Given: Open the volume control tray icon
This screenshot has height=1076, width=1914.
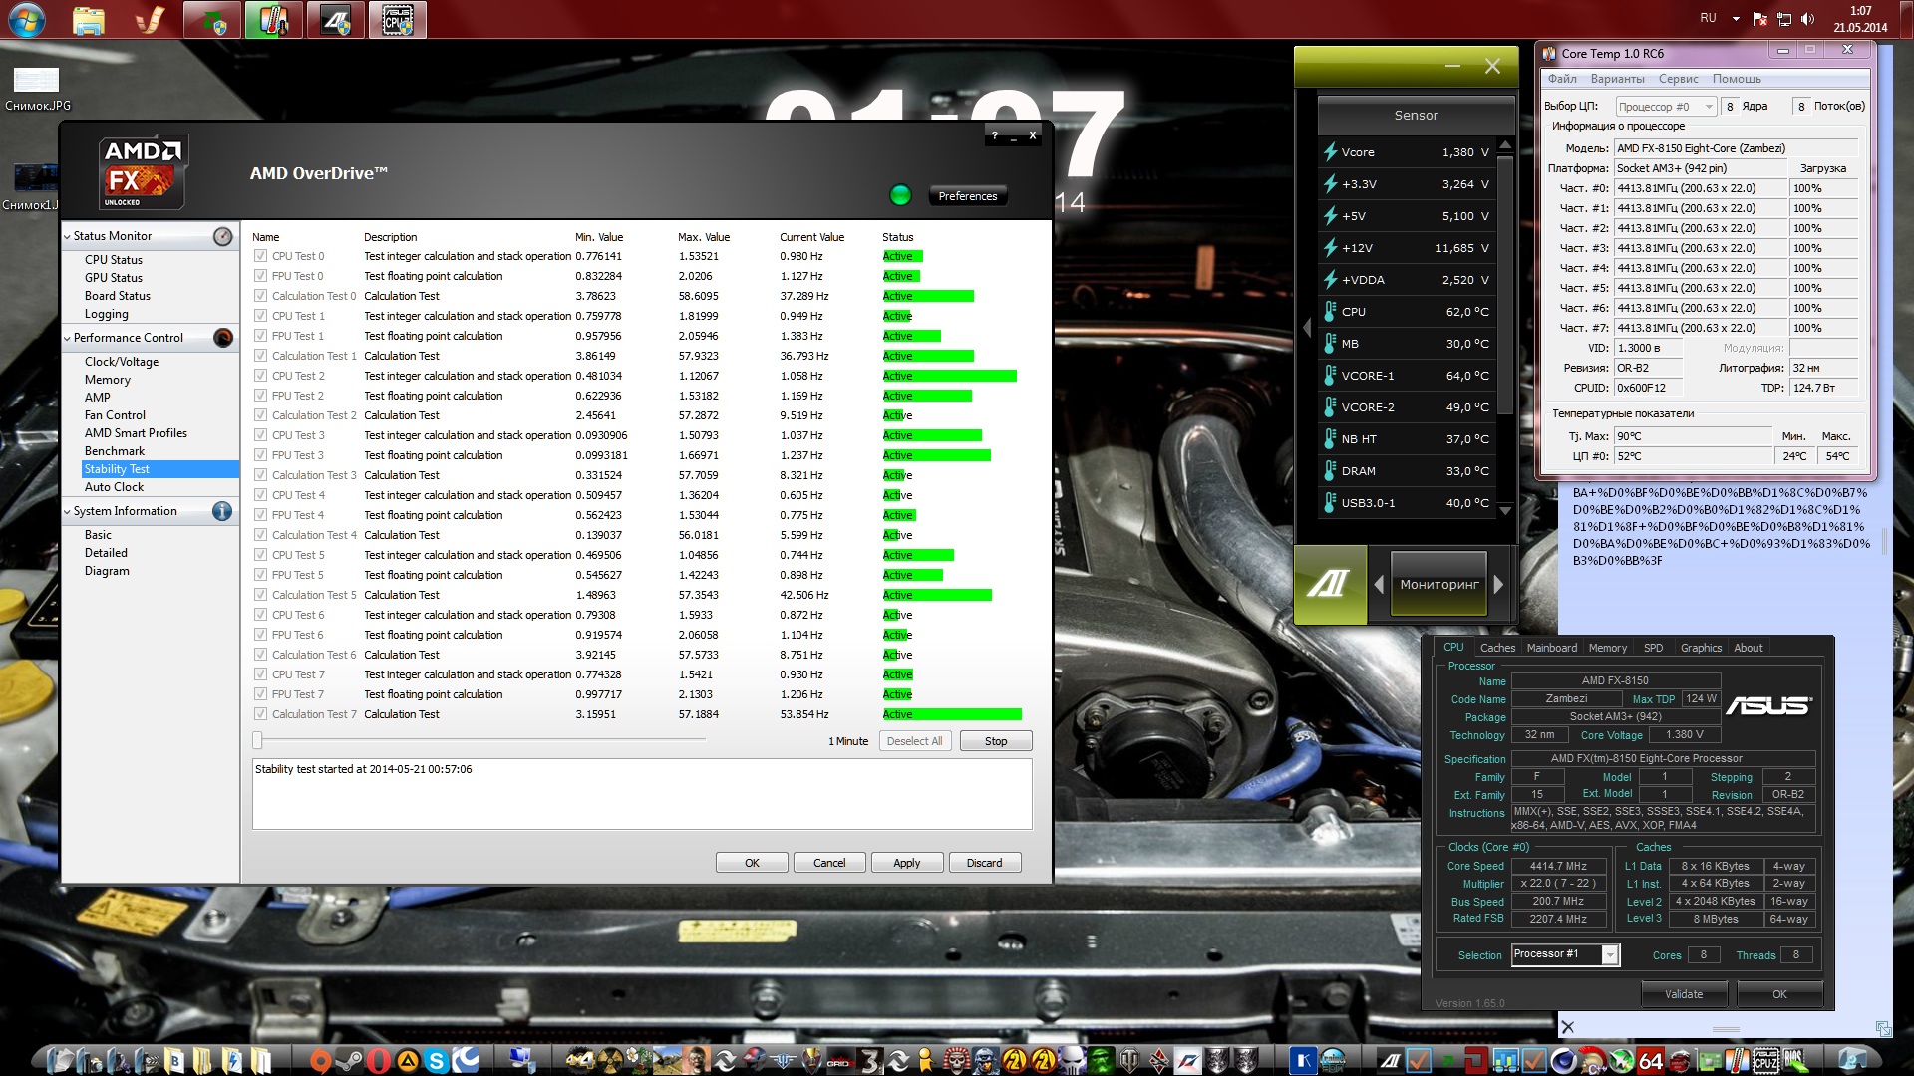Looking at the screenshot, I should tap(1808, 19).
